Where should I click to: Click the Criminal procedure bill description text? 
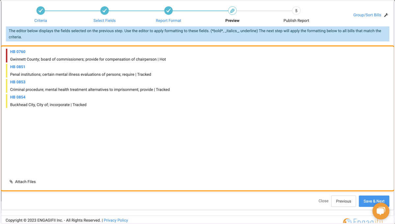coord(90,90)
